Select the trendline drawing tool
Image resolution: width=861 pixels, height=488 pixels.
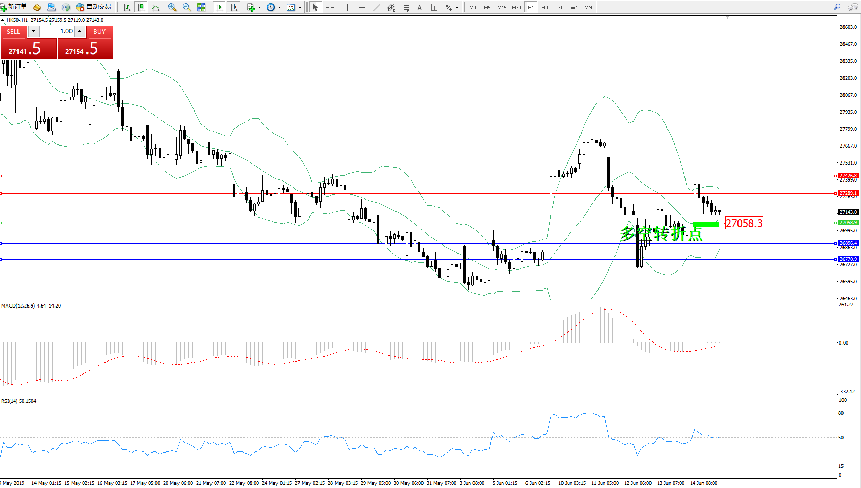click(x=377, y=7)
